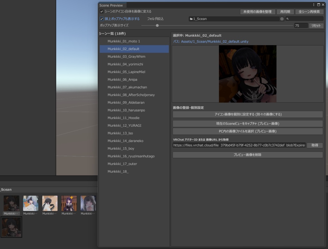Click 現在のSceneビューをキャプチャ button
The image size is (328, 249).
248,124
